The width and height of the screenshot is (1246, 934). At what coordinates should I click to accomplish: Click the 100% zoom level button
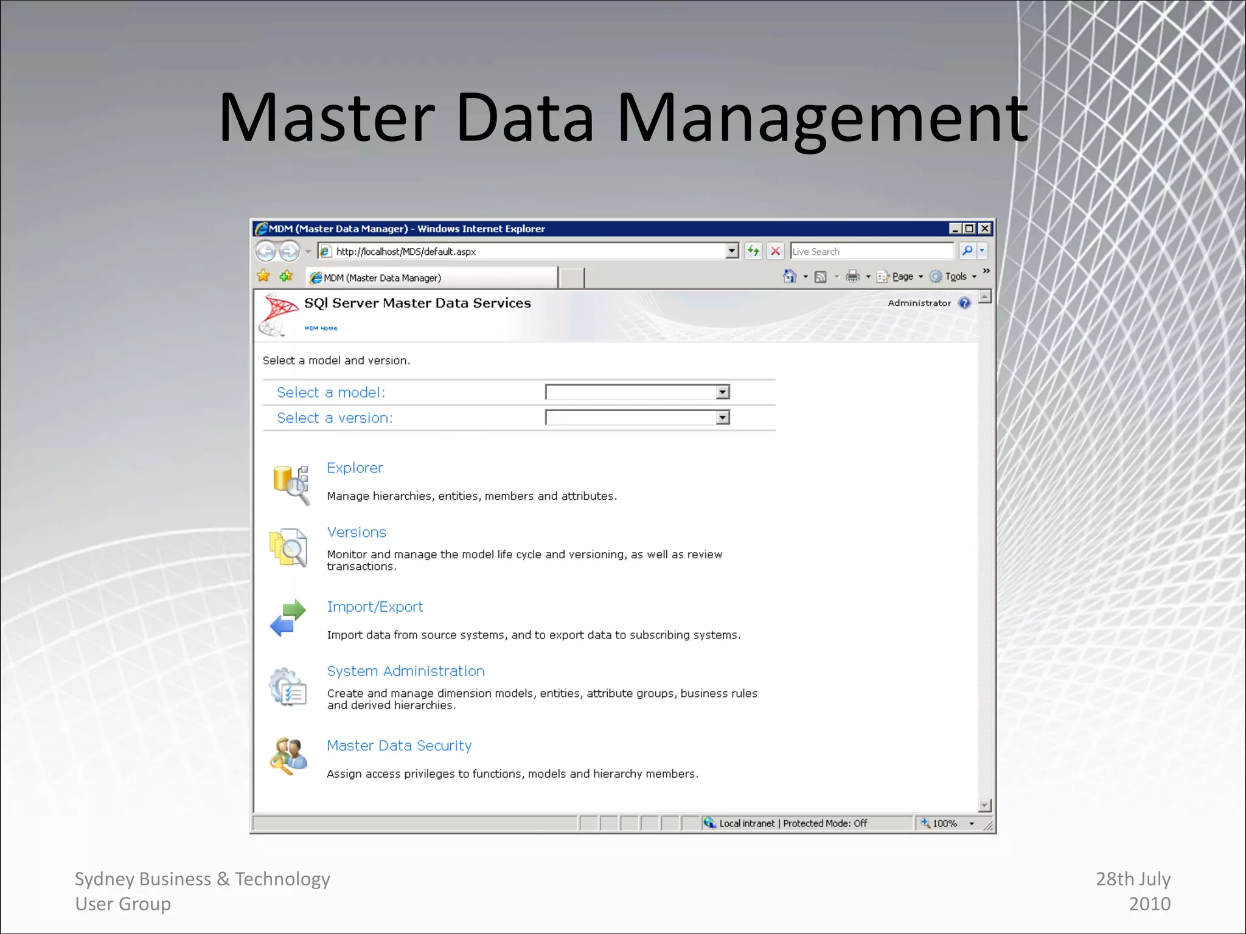pyautogui.click(x=939, y=823)
